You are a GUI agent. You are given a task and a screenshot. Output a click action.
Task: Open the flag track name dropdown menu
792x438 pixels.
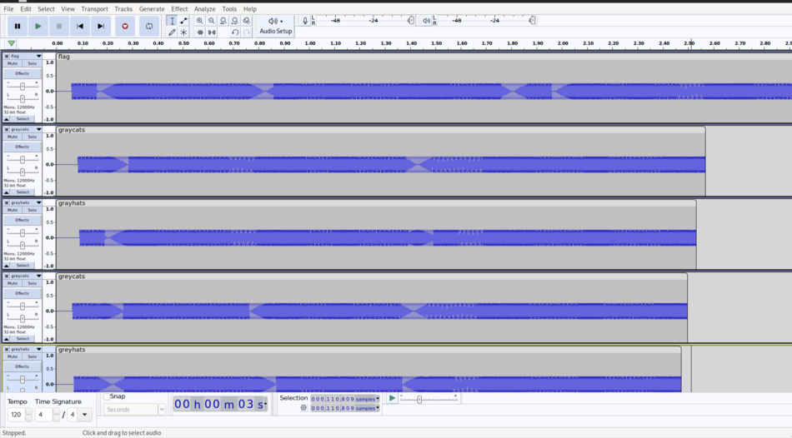click(x=38, y=56)
